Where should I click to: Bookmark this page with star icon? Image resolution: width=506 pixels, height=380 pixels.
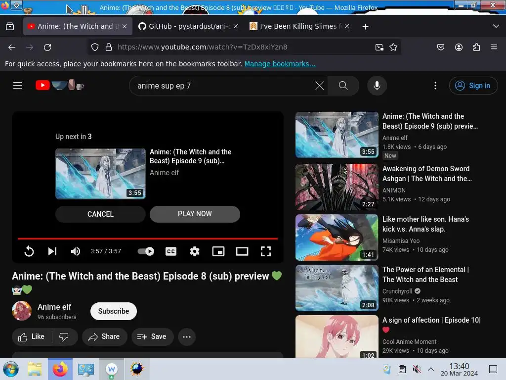(x=393, y=47)
